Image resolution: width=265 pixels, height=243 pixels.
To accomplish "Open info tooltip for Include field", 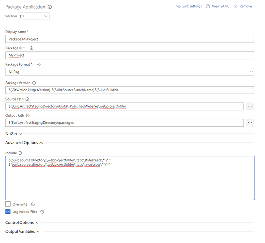I will (x=20, y=153).
